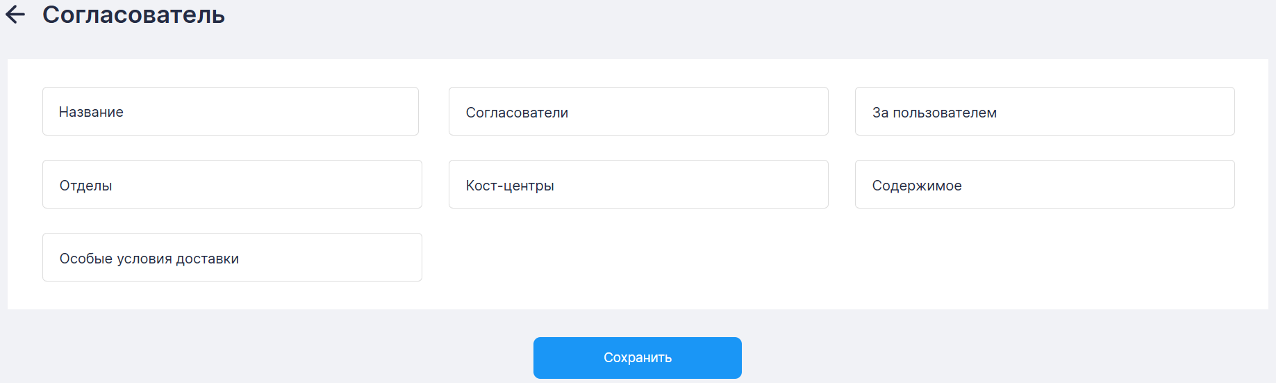Go back from the Согласователь page
Viewport: 1276px width, 383px height.
click(x=15, y=15)
